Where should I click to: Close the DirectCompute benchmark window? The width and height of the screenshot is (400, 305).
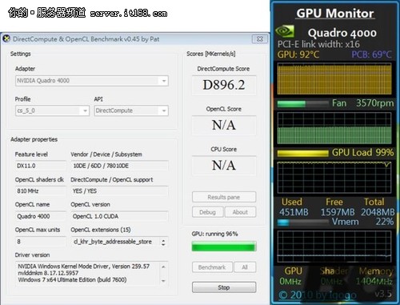(x=259, y=39)
